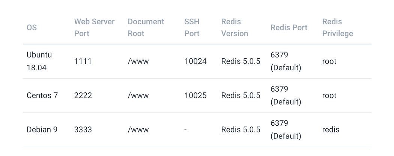Select Redis 5.0.5 in Ubuntu row

point(241,61)
